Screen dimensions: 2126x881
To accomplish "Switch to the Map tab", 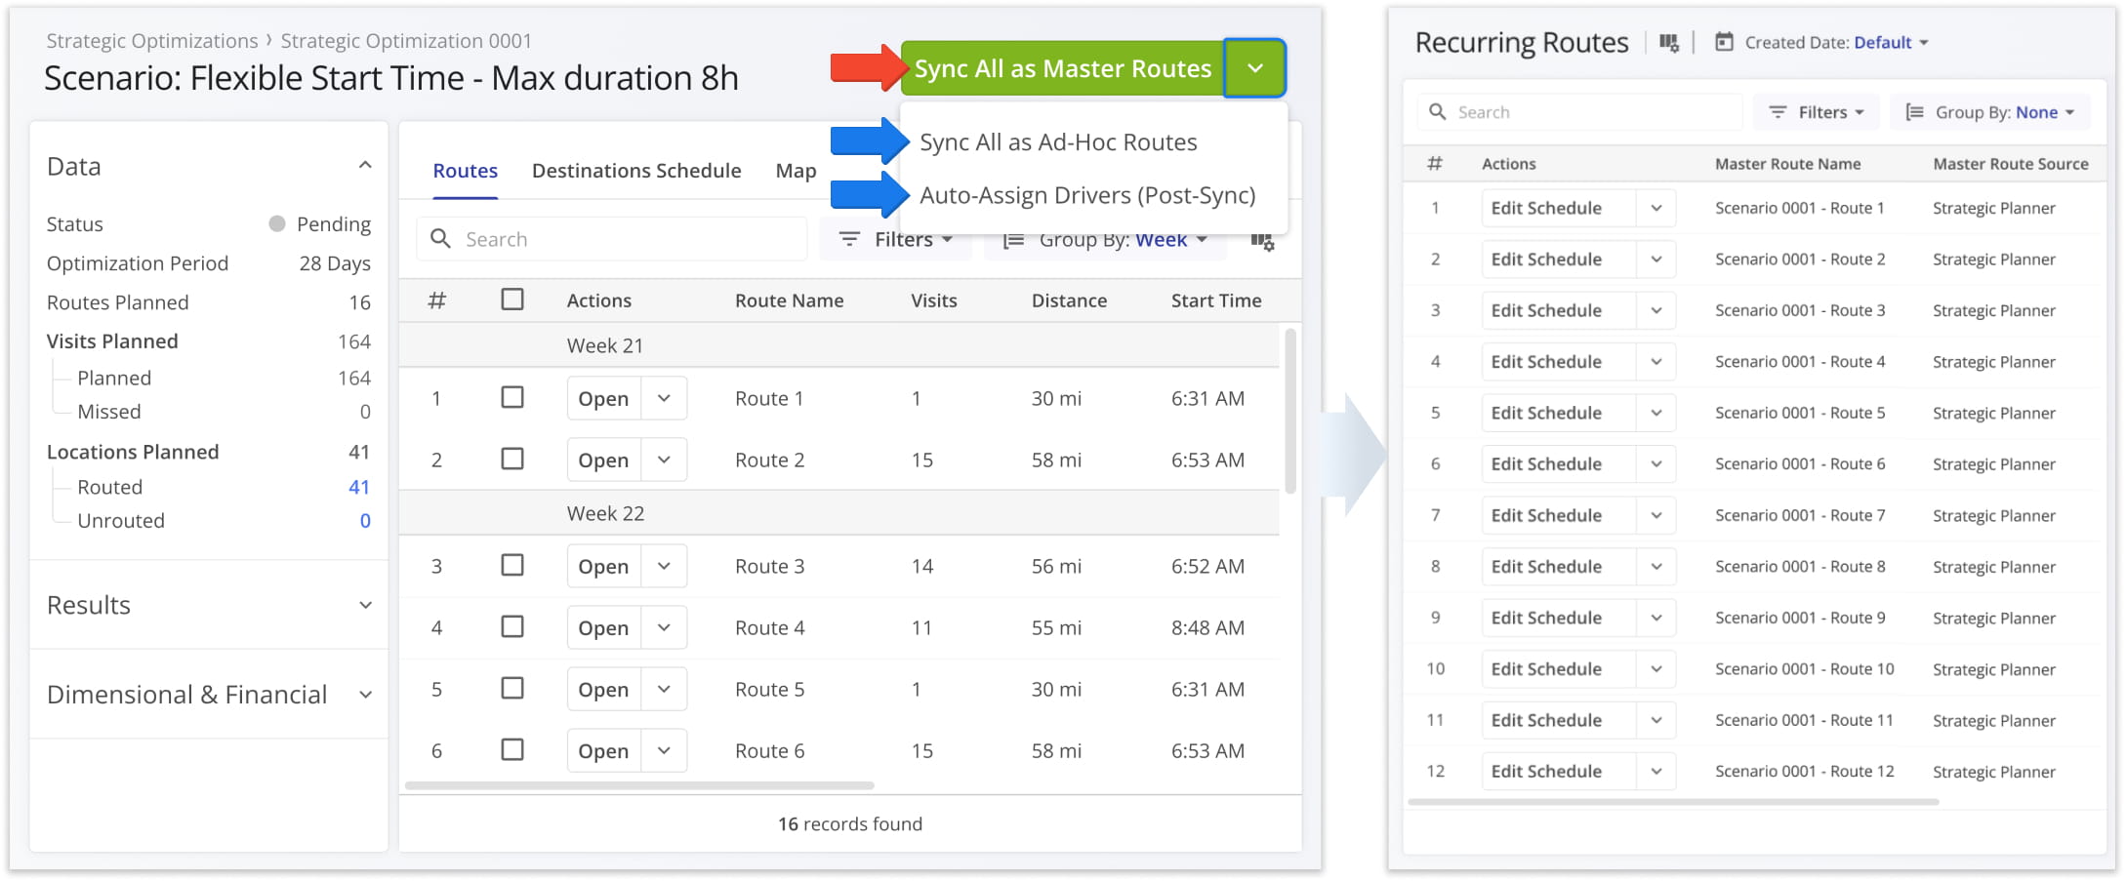I will [x=796, y=171].
